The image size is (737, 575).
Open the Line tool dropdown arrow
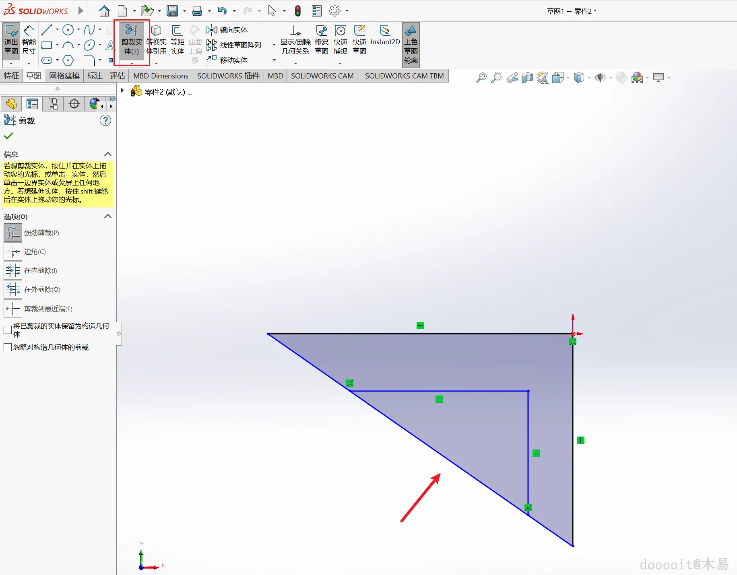click(57, 29)
